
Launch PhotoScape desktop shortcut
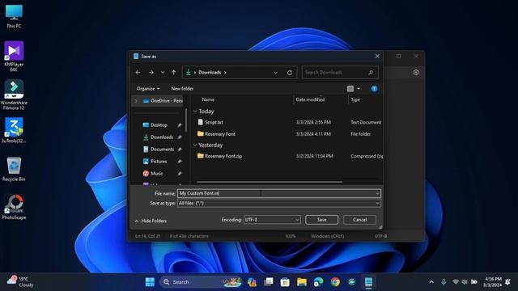point(14,207)
